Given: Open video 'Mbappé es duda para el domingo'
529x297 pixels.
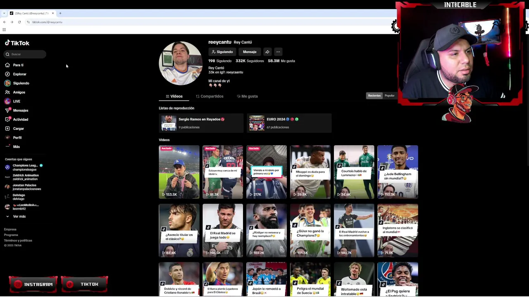Looking at the screenshot, I should (310, 172).
